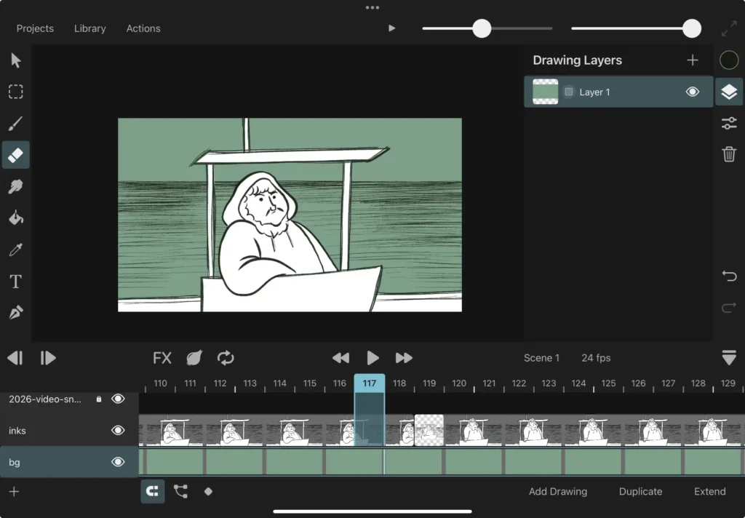This screenshot has height=518, width=745.
Task: Pick the smudge tool
Action: pyautogui.click(x=16, y=186)
